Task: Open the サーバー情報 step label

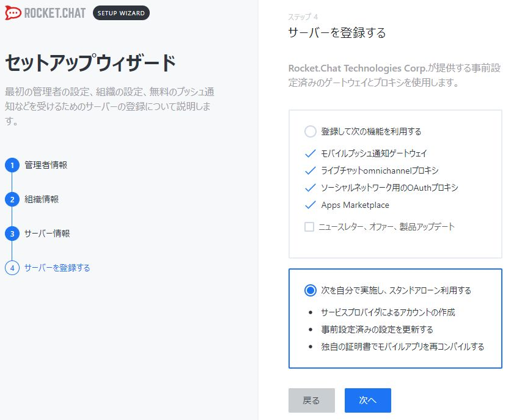Action: (x=47, y=234)
